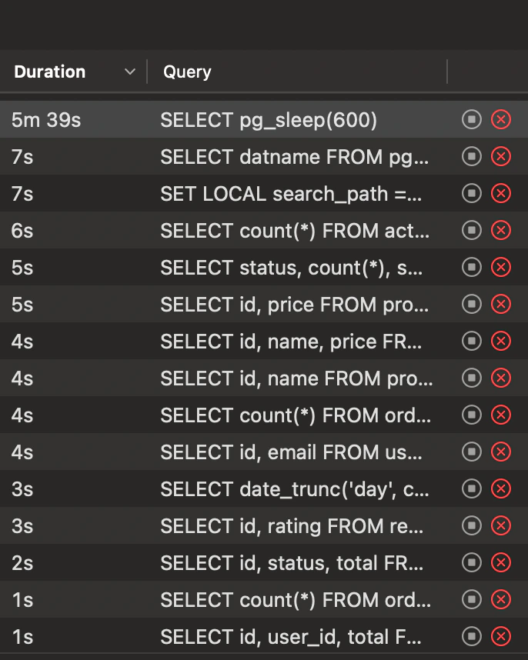The width and height of the screenshot is (528, 660).
Task: Stop the SELECT id, name FROM pro query
Action: pyautogui.click(x=472, y=378)
